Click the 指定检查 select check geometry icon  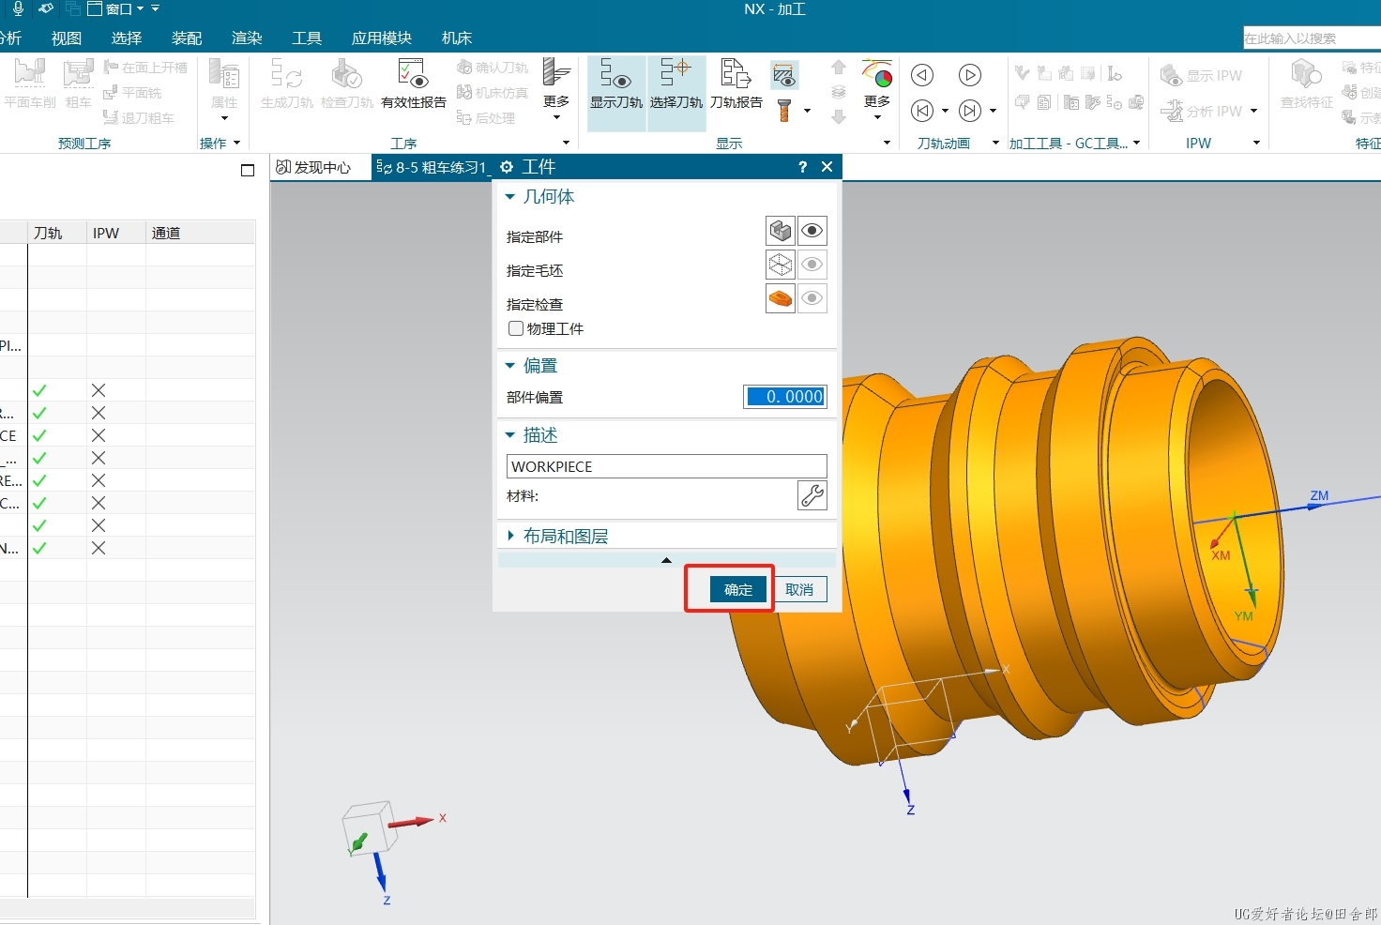click(x=781, y=298)
